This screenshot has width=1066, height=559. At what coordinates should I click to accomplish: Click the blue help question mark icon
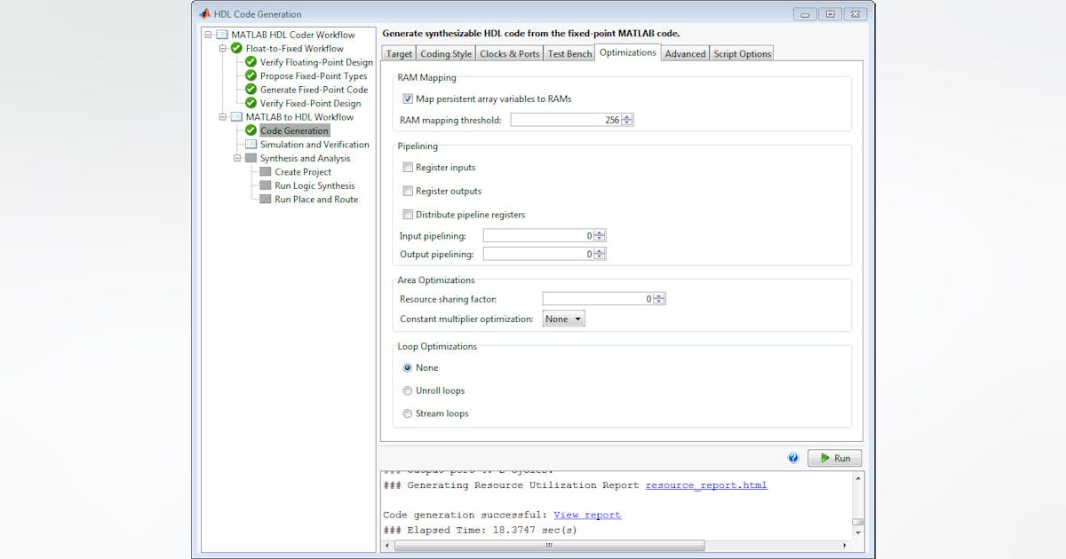[x=793, y=458]
